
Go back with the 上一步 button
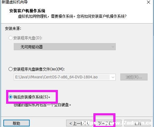(x=79, y=123)
